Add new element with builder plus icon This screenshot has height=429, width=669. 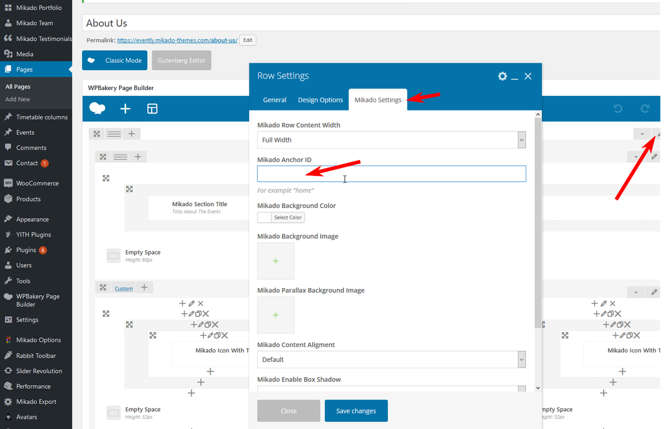(x=125, y=109)
